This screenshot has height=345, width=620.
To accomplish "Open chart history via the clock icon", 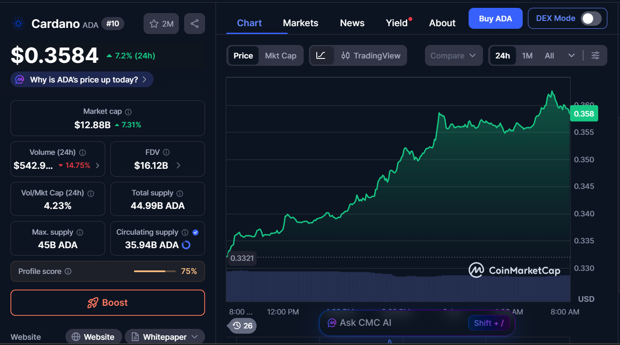I will tap(237, 326).
